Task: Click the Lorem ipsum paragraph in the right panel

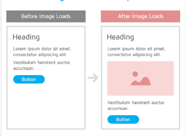Action: click(x=137, y=52)
